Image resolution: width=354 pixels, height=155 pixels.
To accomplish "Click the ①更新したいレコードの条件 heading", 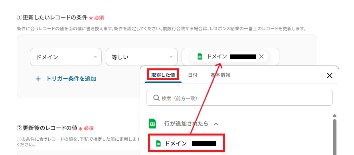I will (52, 17).
